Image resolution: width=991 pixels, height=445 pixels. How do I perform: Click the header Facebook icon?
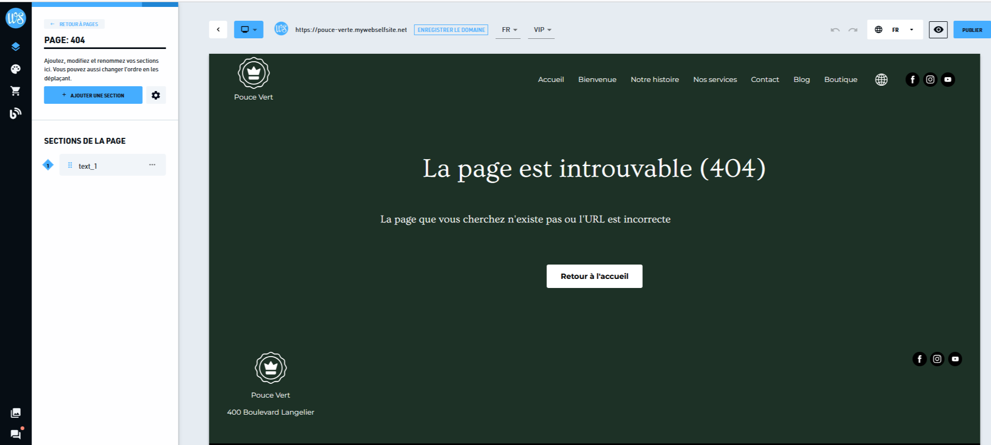click(912, 79)
